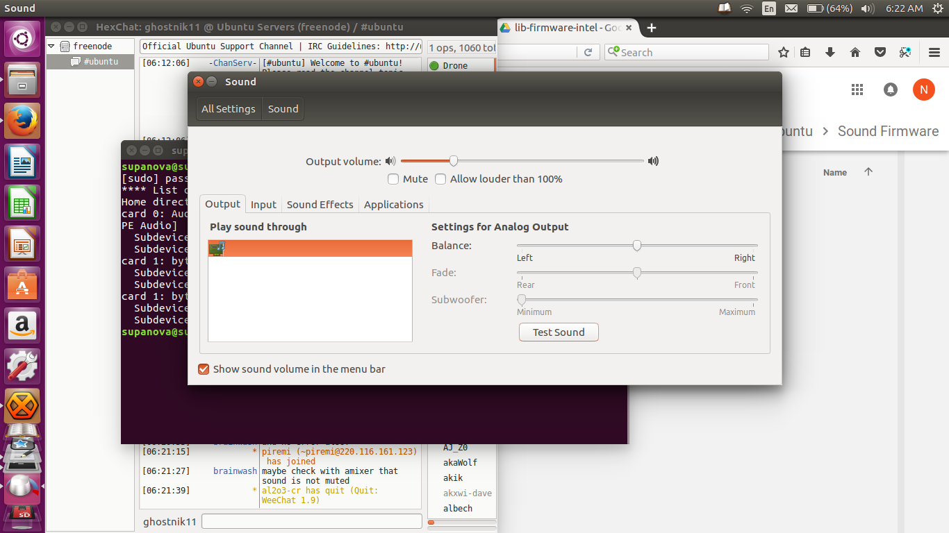
Task: Focus the HexChat message input box
Action: [x=312, y=521]
